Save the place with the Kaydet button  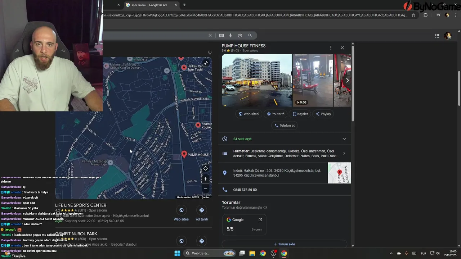click(x=300, y=114)
